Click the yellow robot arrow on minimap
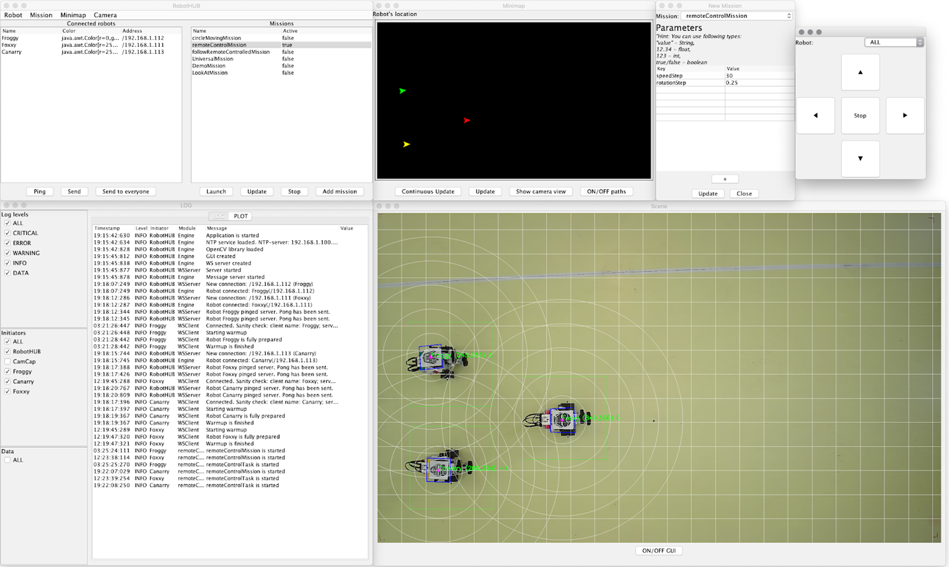 [407, 144]
